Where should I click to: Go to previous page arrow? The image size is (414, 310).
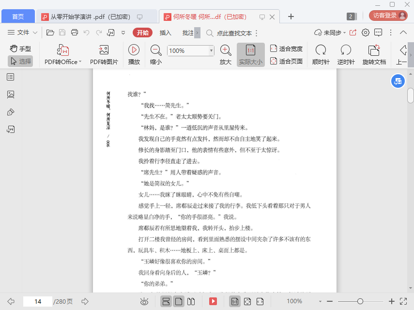tap(11, 301)
